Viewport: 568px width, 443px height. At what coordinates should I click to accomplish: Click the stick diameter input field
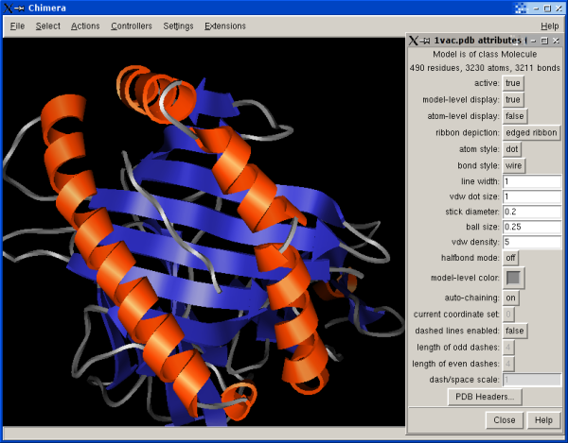(x=531, y=212)
